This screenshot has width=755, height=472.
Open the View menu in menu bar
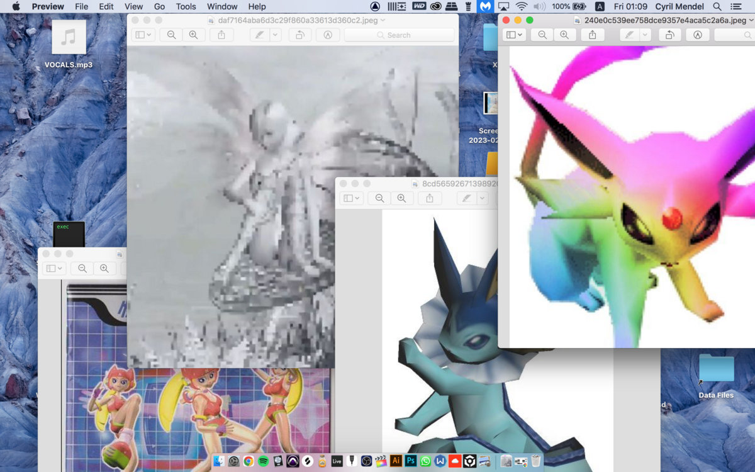point(133,6)
